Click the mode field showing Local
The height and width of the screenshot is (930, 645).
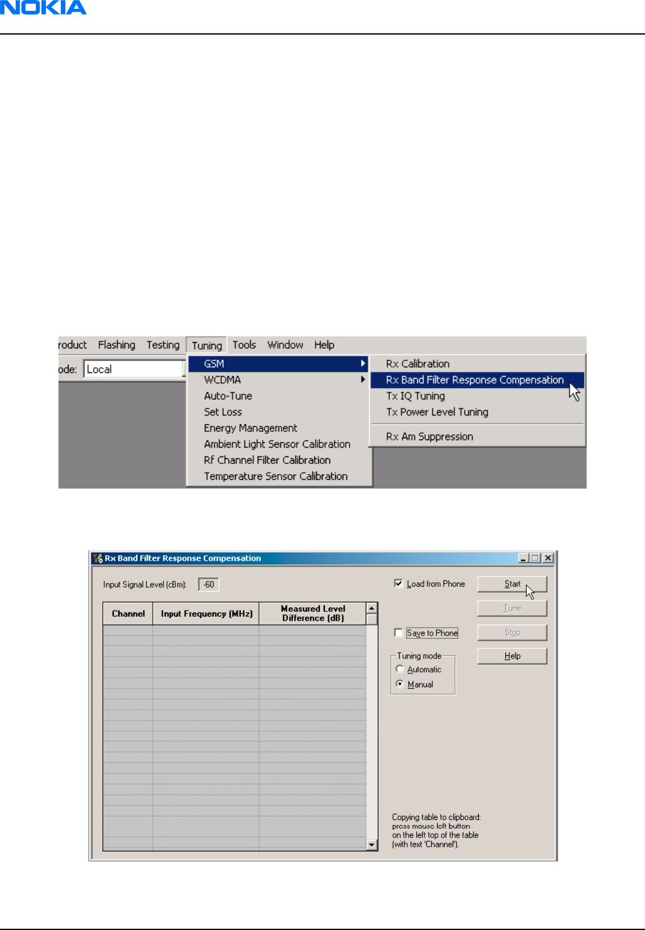[x=133, y=369]
